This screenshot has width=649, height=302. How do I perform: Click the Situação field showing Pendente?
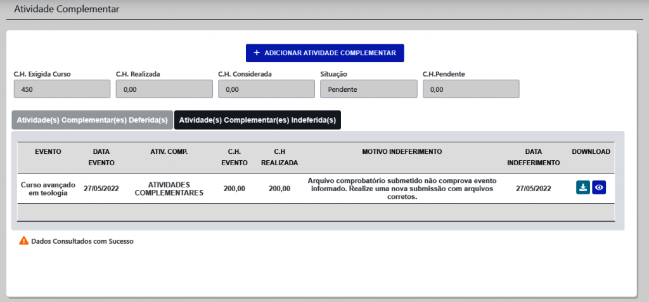(368, 89)
